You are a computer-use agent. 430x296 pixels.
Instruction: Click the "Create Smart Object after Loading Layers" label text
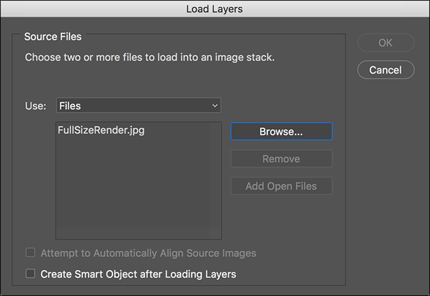click(138, 273)
